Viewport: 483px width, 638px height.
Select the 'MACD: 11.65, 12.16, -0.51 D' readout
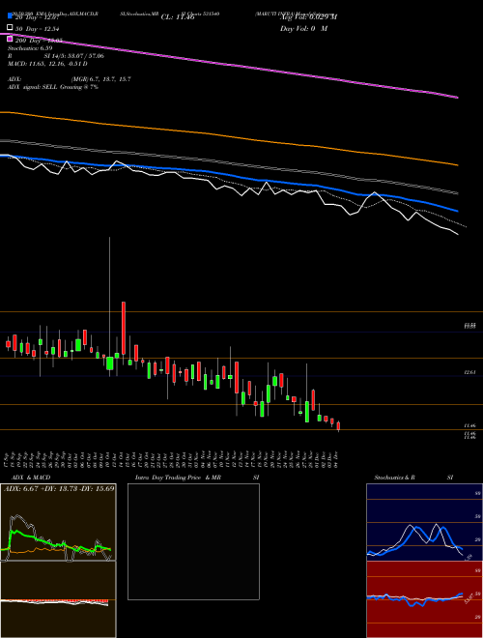pos(47,64)
